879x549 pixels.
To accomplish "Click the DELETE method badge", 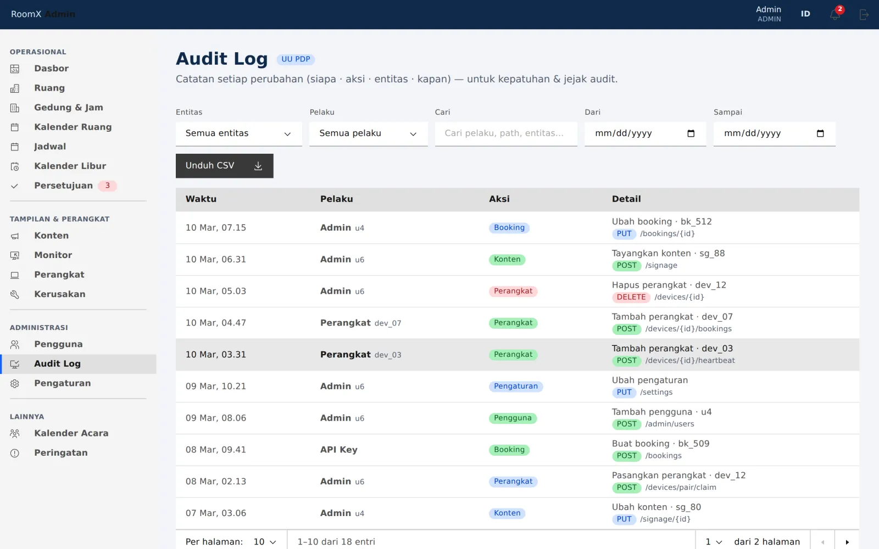I will pyautogui.click(x=631, y=297).
